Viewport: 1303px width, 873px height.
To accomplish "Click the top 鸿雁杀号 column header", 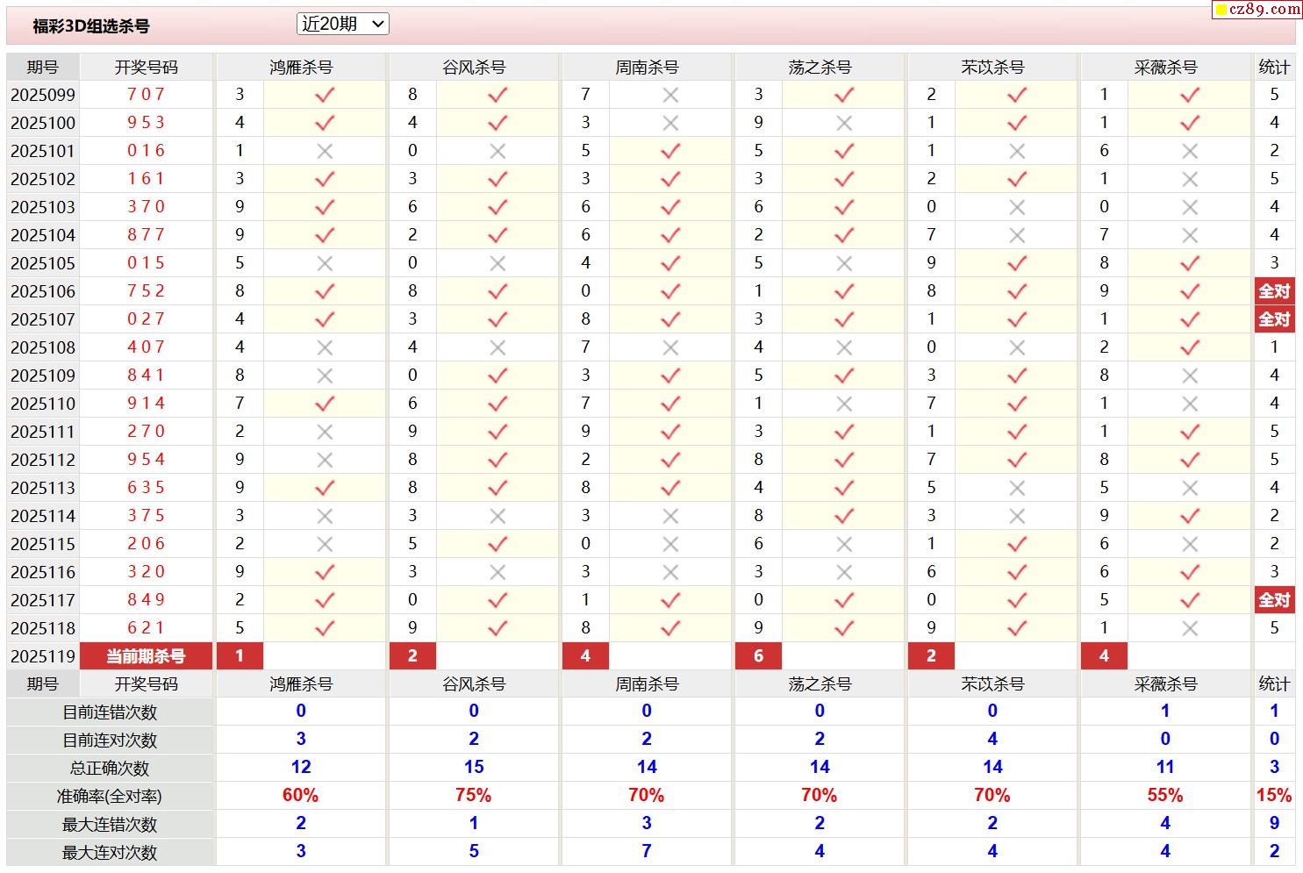I will point(301,68).
